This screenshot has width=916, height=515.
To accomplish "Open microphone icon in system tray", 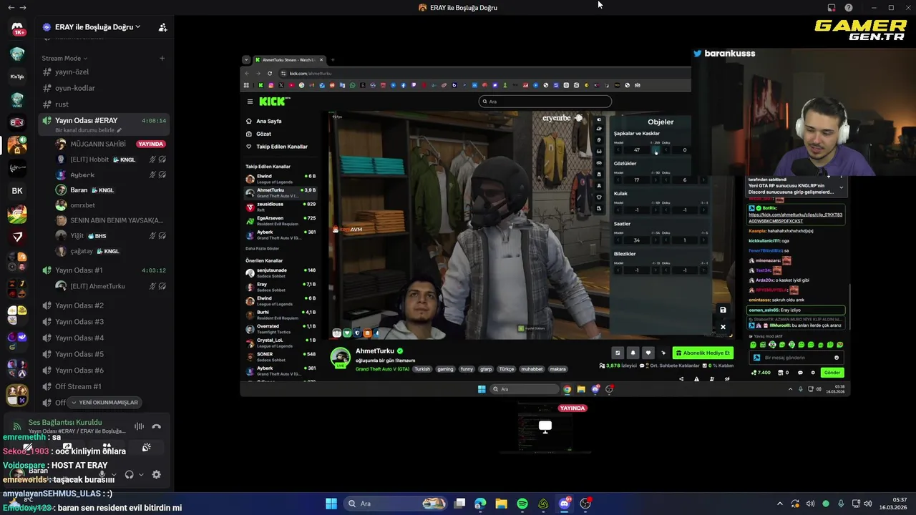I will pos(841,504).
